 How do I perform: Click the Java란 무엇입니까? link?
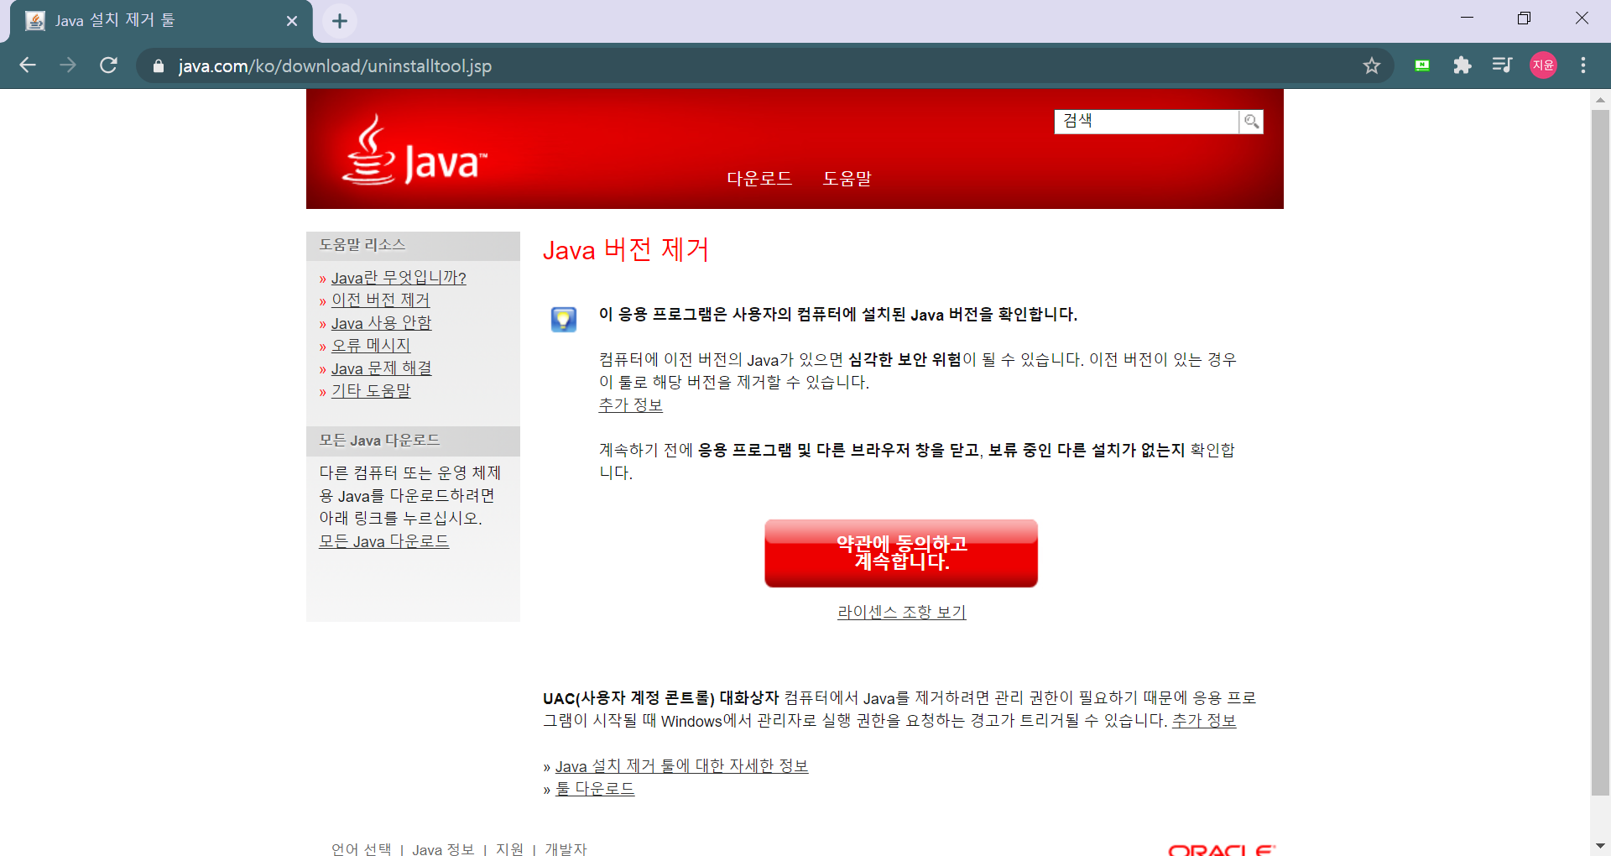(399, 278)
